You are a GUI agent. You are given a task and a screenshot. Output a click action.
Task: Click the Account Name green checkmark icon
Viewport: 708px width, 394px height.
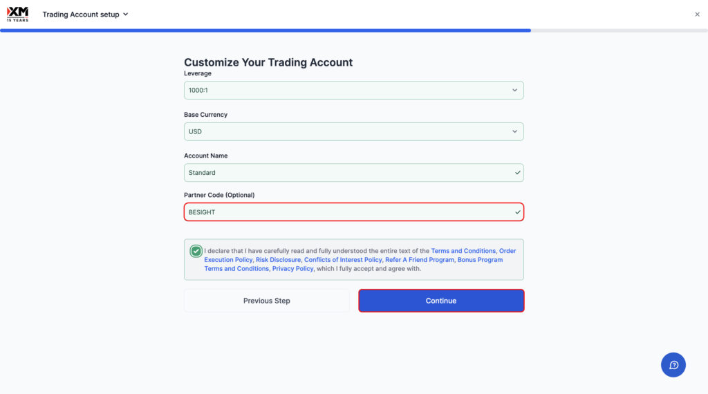coord(517,173)
